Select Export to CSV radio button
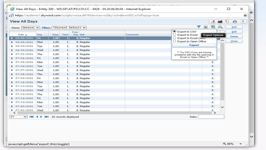 174,32
